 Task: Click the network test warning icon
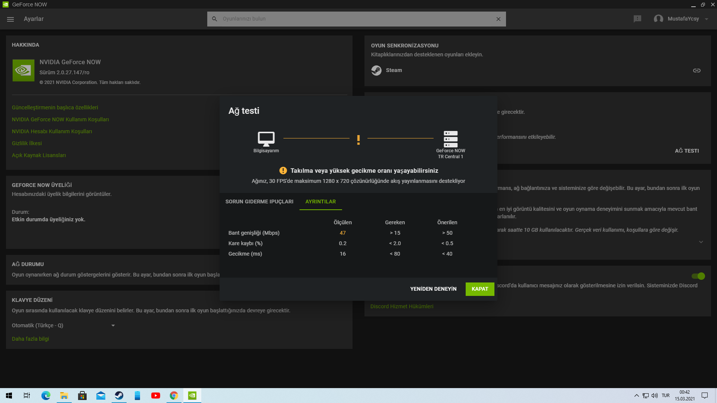pos(358,140)
